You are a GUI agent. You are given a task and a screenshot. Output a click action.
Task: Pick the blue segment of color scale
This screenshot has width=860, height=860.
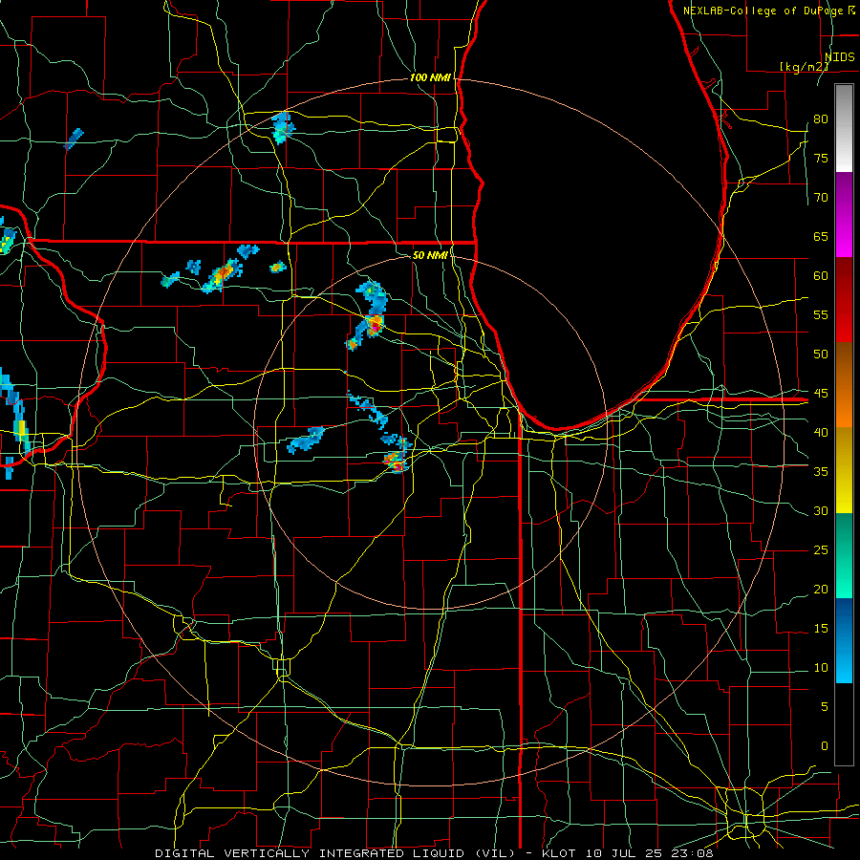click(x=844, y=640)
